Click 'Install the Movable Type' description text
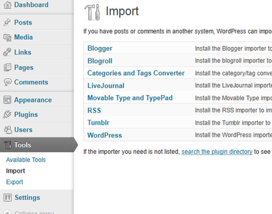Screen dimensions: 272x214 233,98
